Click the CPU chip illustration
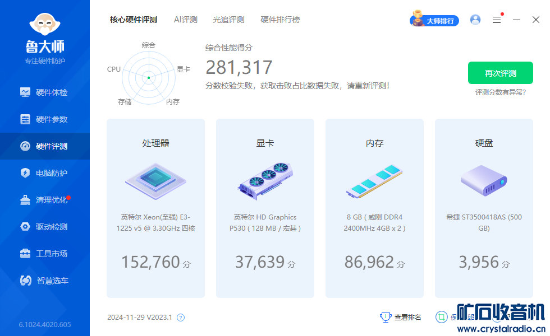Viewport: 550px width, 336px height. [156, 181]
